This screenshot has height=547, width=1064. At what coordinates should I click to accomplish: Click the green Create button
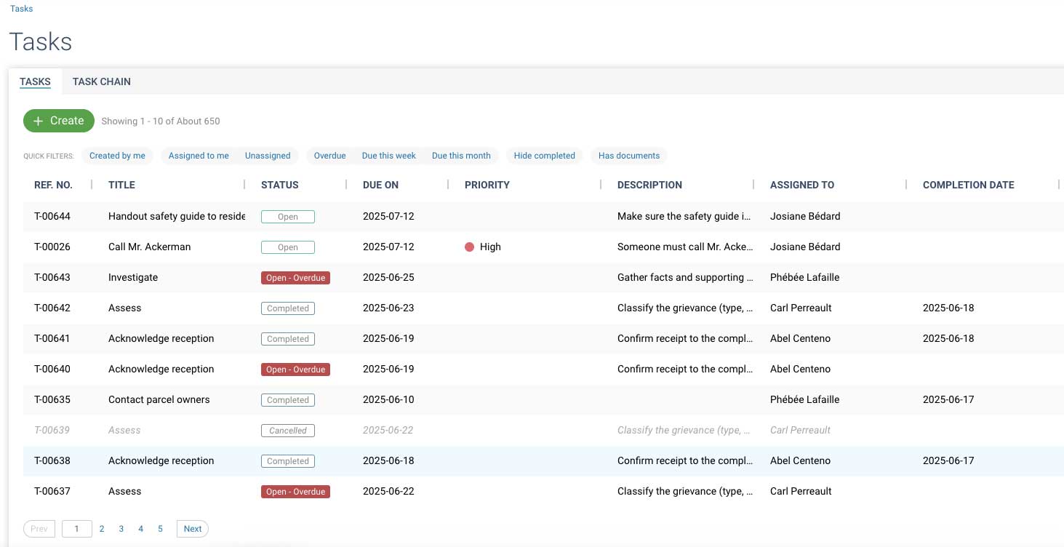click(x=59, y=121)
